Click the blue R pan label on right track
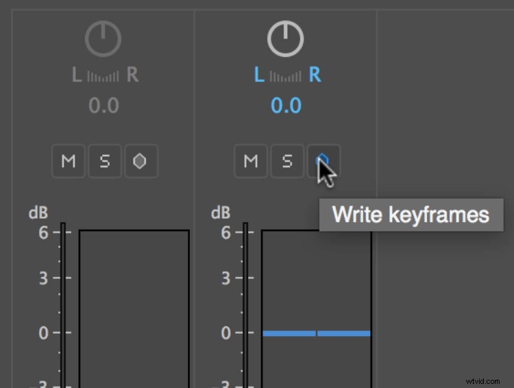The height and width of the screenshot is (388, 514). [x=315, y=75]
